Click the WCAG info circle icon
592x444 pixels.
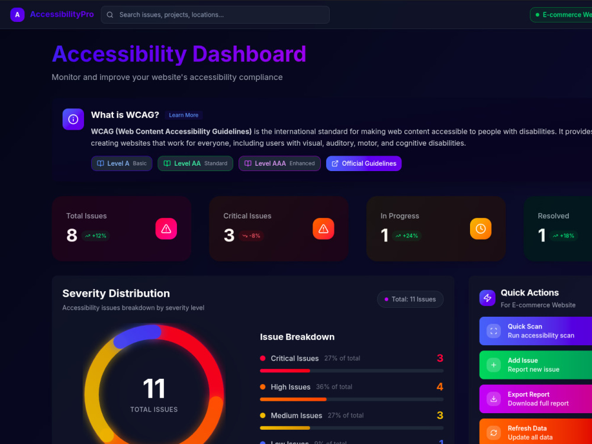click(73, 120)
